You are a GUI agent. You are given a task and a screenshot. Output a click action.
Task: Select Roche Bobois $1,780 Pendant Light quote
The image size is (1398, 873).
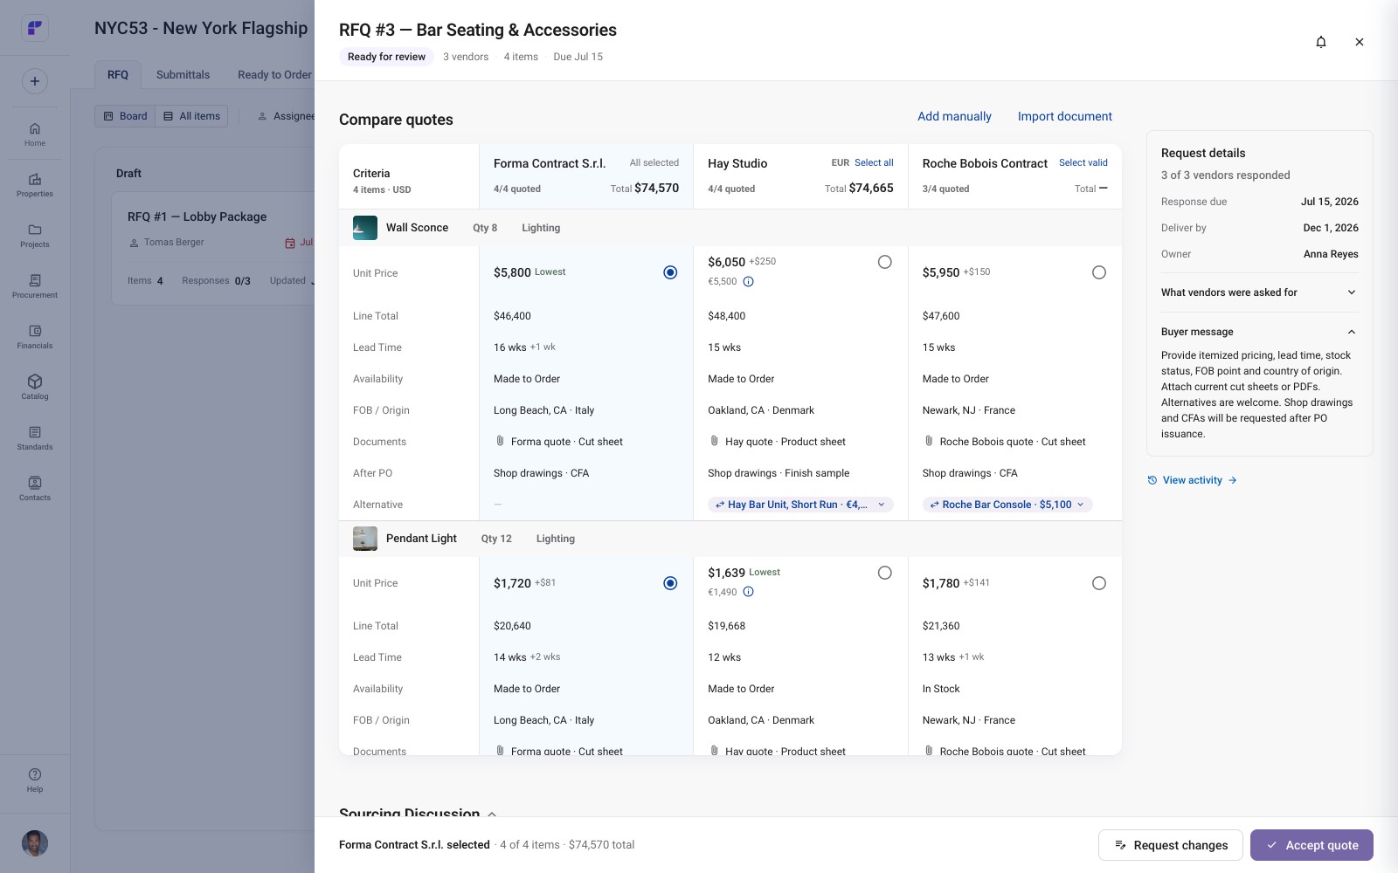click(x=1099, y=583)
